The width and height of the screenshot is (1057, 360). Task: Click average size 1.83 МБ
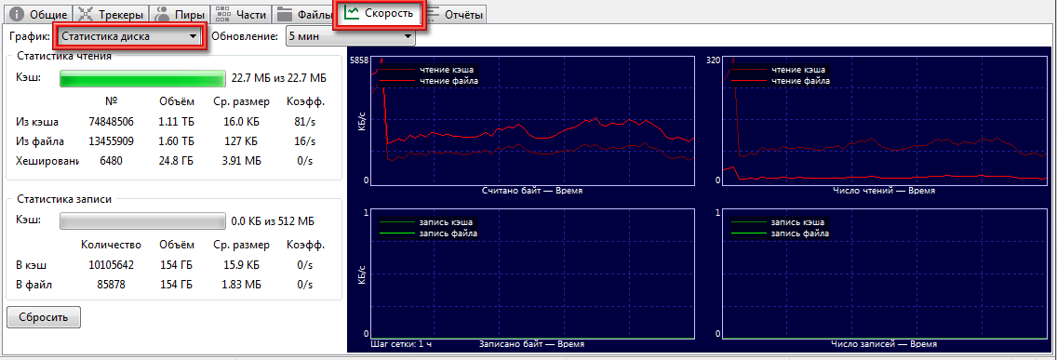(240, 285)
